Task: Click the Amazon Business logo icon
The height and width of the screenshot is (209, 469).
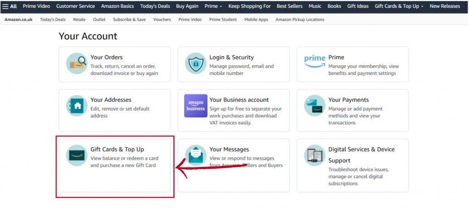Action: [196, 106]
